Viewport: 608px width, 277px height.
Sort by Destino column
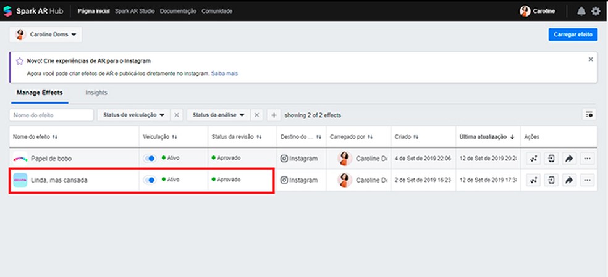click(301, 137)
